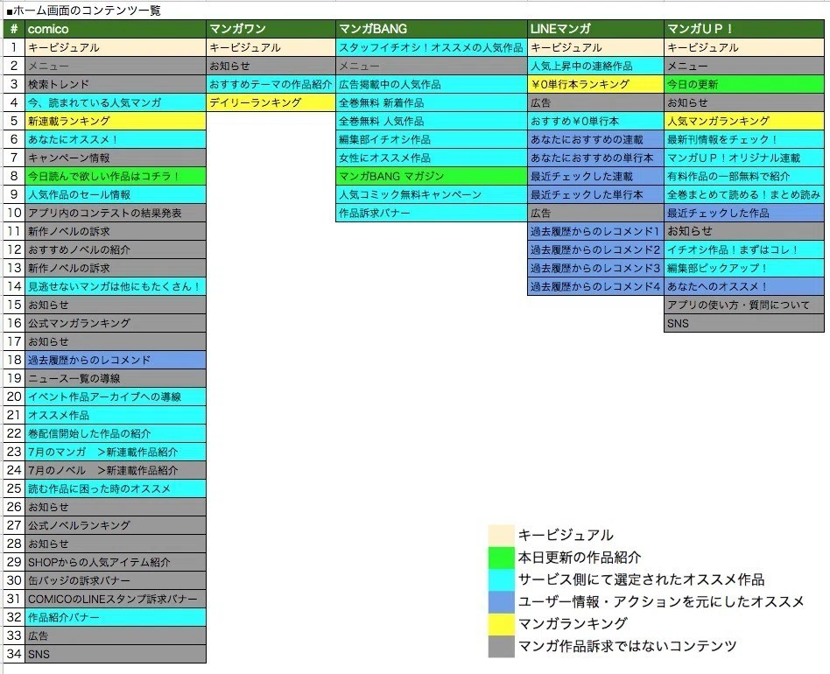This screenshot has height=674, width=830.
Task: Select cell SHOPからの人気アイテム紹介
Action: coord(116,562)
